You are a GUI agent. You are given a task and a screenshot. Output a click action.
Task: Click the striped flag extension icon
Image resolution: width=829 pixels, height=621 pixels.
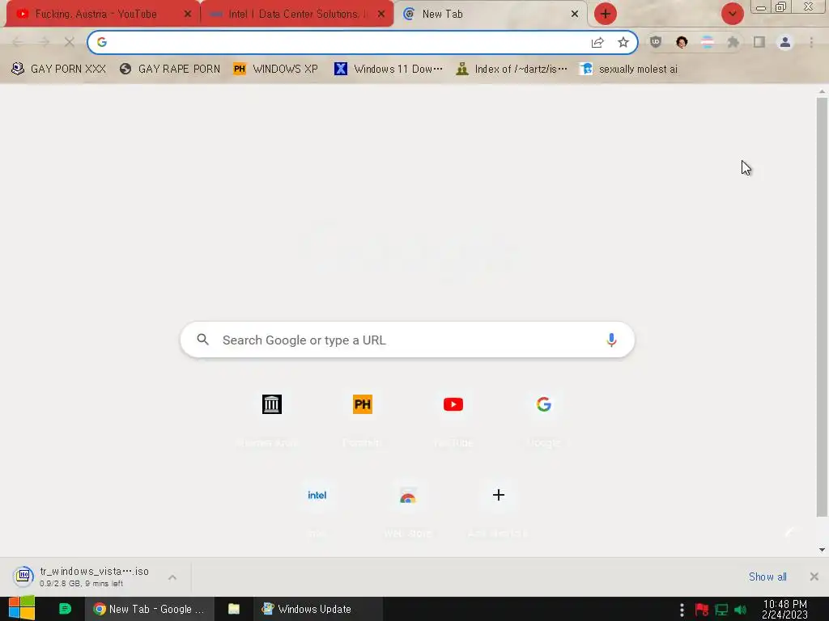click(708, 42)
